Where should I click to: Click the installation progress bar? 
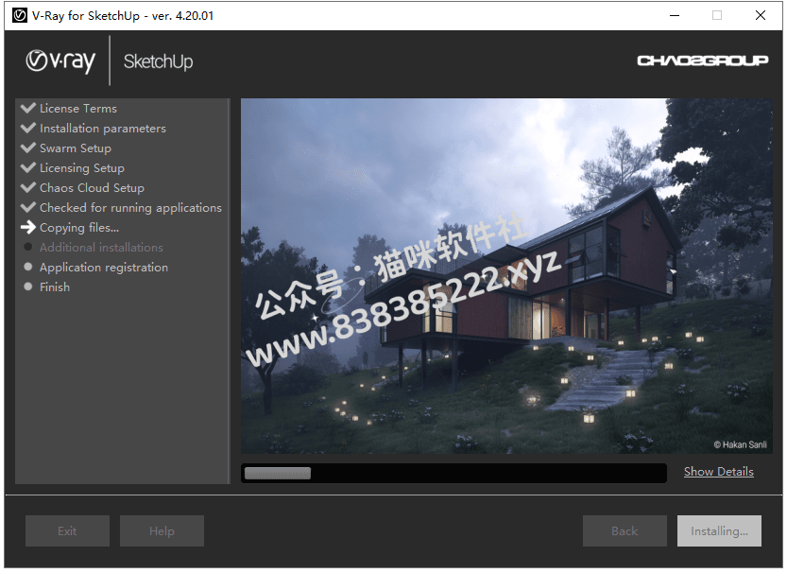coord(453,473)
